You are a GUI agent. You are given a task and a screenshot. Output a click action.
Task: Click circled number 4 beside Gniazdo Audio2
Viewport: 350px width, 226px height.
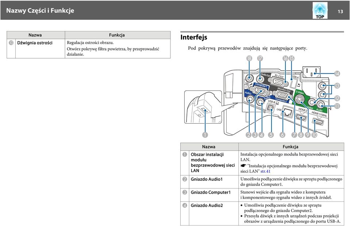[185, 205]
